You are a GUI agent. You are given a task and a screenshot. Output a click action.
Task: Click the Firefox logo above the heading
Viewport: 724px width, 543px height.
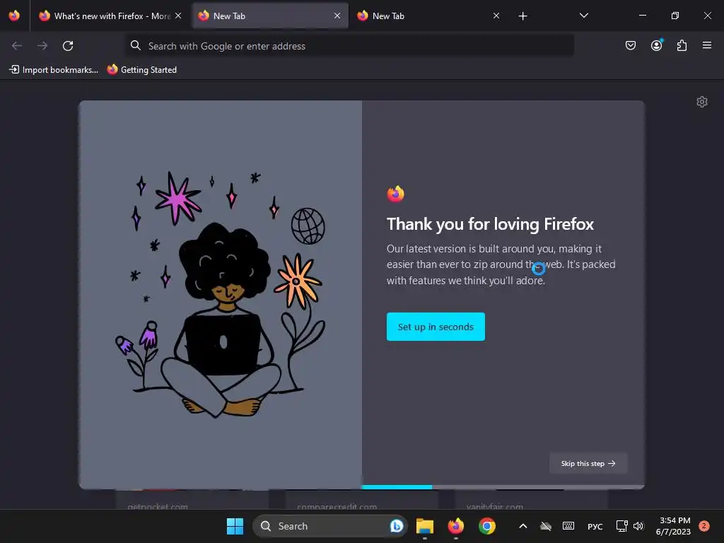[396, 194]
